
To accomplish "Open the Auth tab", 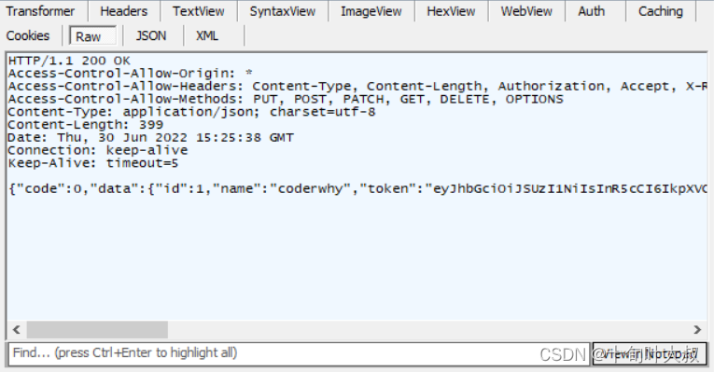I will pyautogui.click(x=591, y=11).
